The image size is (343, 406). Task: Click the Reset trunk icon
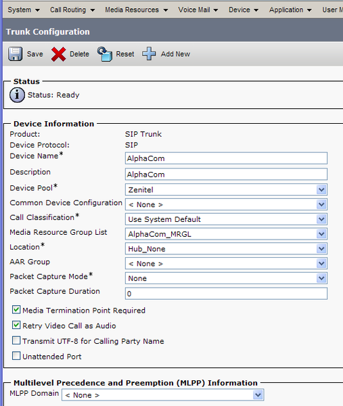tap(105, 54)
